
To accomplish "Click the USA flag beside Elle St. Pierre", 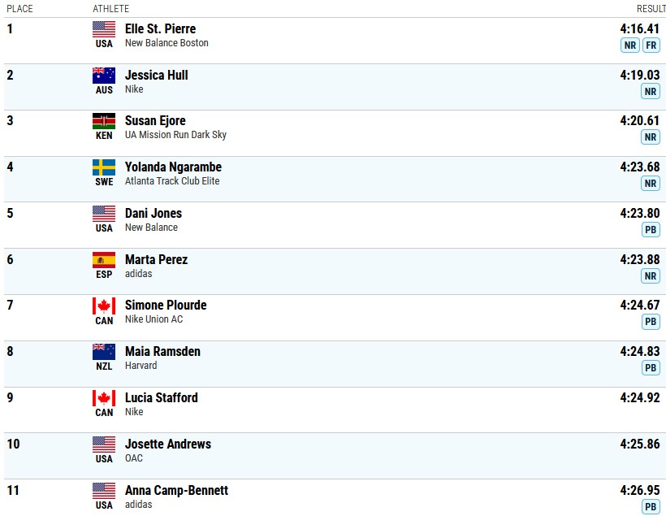I will click(x=104, y=29).
